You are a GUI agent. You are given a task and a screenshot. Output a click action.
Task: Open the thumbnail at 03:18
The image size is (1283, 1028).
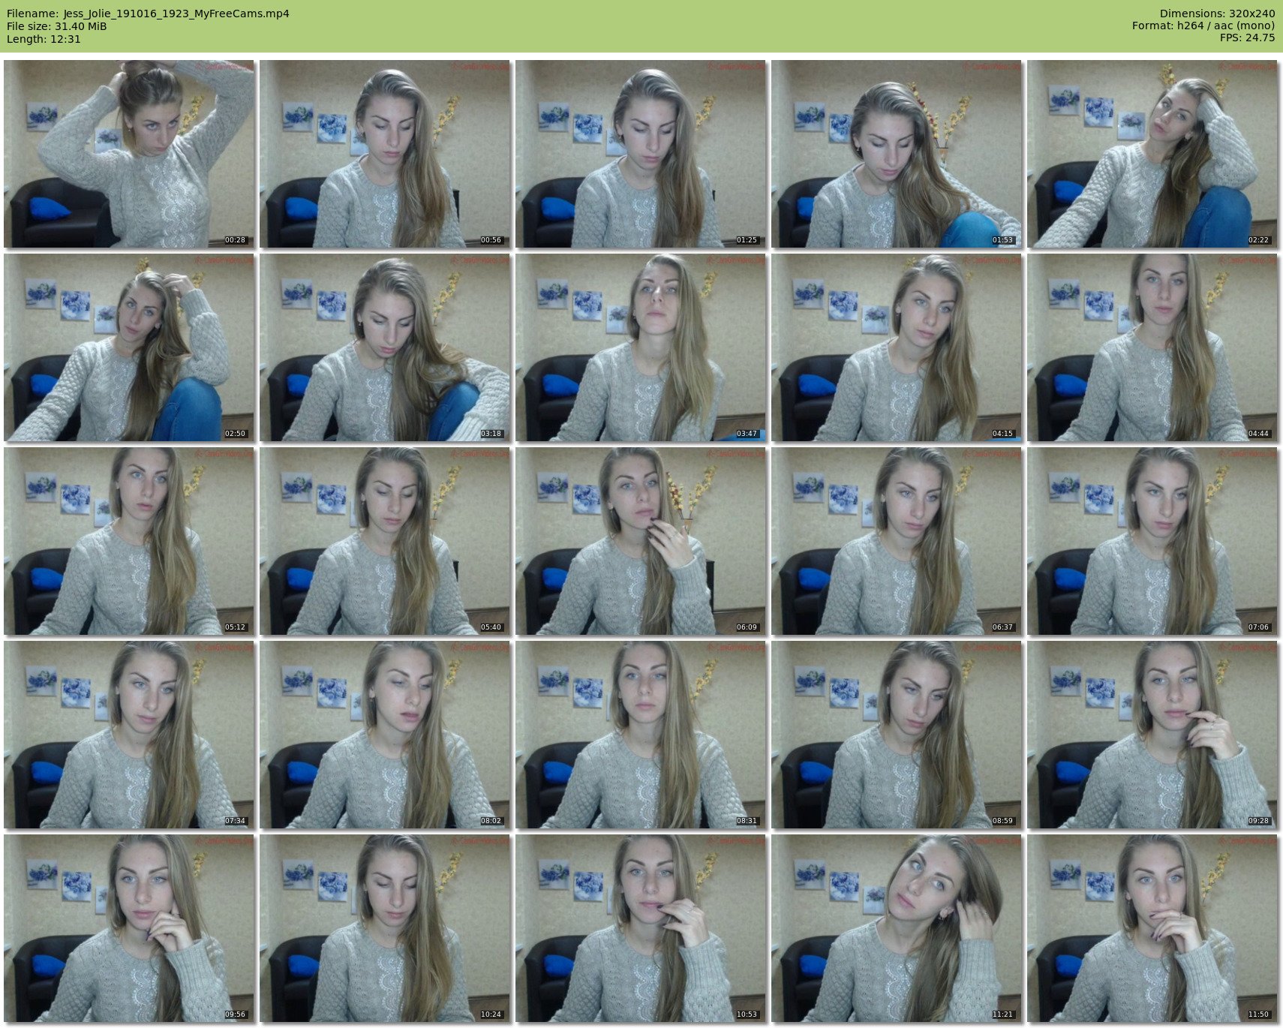pyautogui.click(x=385, y=347)
